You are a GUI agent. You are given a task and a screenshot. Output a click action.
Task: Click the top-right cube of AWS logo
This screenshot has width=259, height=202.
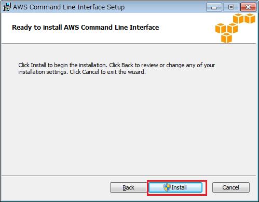click(250, 18)
